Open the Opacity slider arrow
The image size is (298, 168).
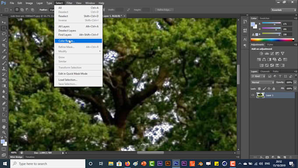coord(295,82)
